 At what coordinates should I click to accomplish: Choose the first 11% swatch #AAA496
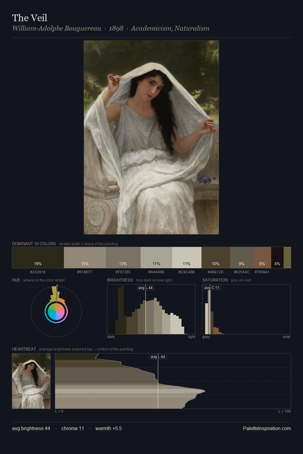click(156, 258)
